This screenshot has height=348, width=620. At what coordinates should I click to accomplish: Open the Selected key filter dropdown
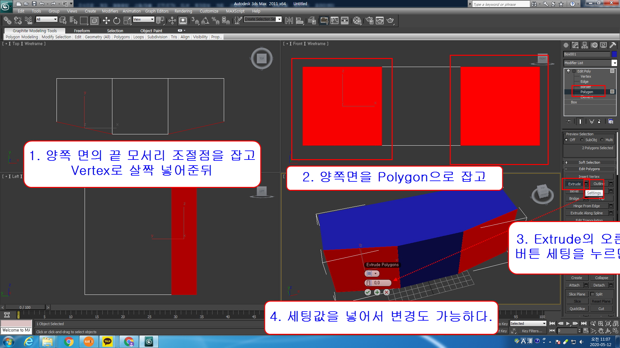pyautogui.click(x=528, y=324)
